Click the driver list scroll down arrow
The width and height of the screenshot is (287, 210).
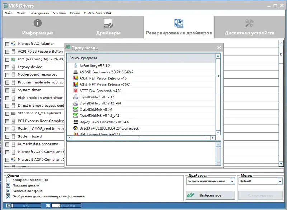(x=281, y=164)
